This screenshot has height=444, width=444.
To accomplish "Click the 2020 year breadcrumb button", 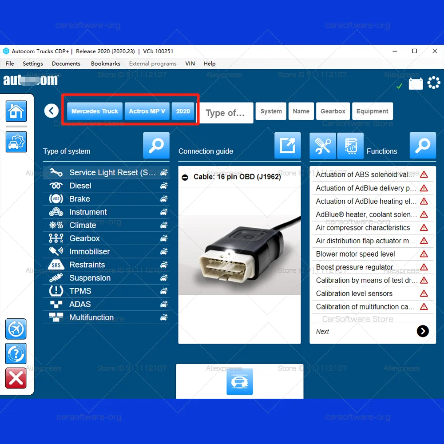I will 183,111.
